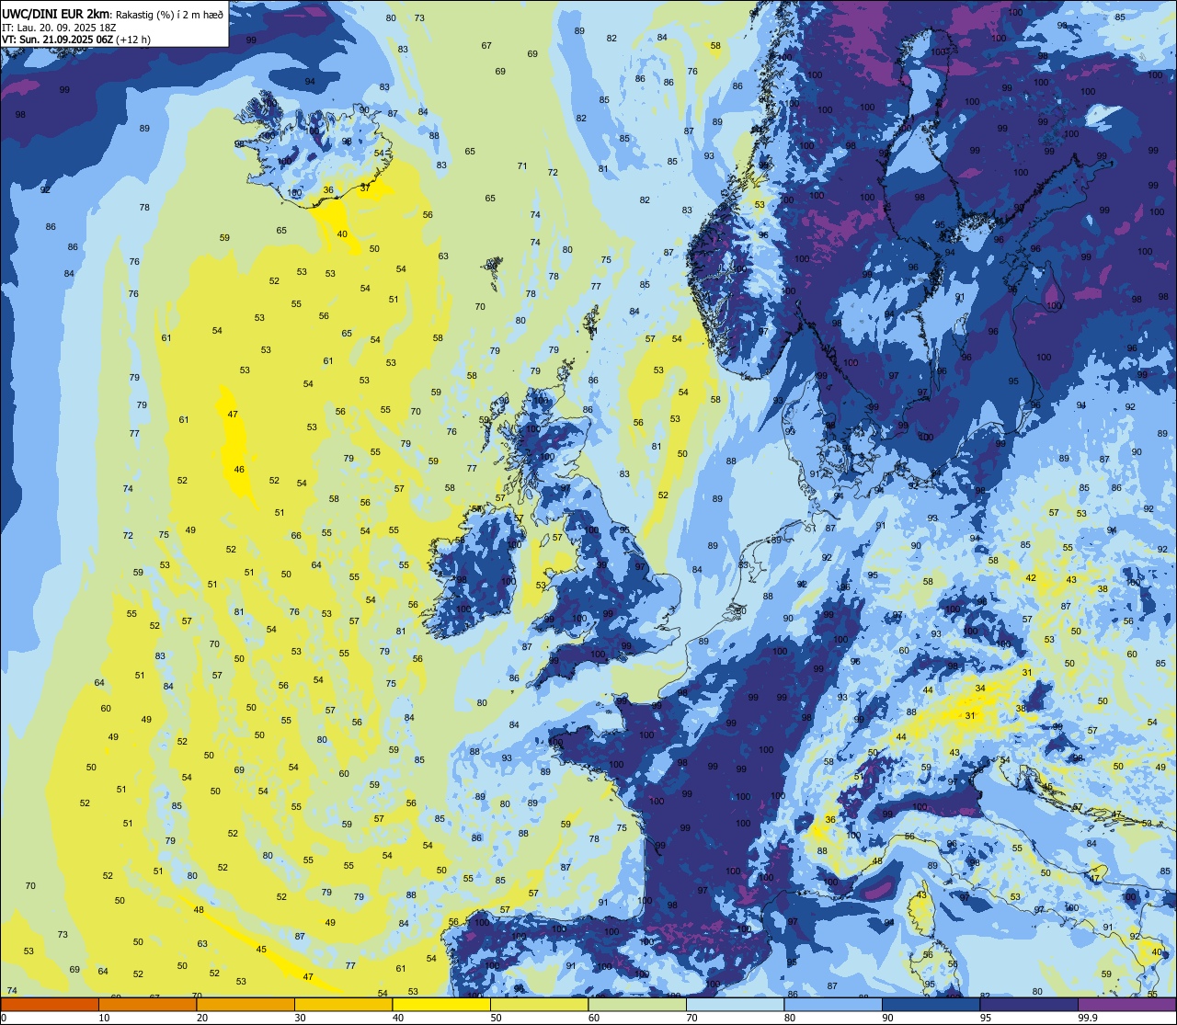Click the humidity value "37" south of Iceland

[x=365, y=187]
